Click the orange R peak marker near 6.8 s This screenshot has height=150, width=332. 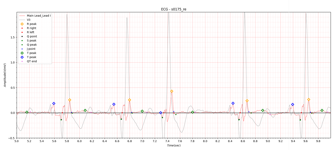point(129,100)
